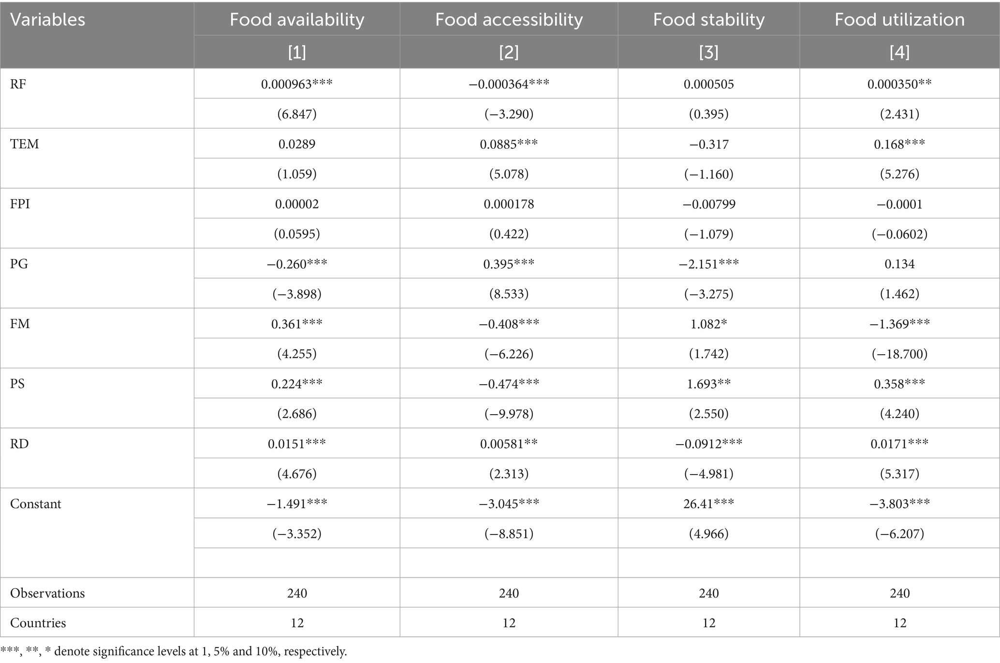This screenshot has width=1000, height=663.
Task: Click the Food accessibility header cell
Action: coord(509,20)
